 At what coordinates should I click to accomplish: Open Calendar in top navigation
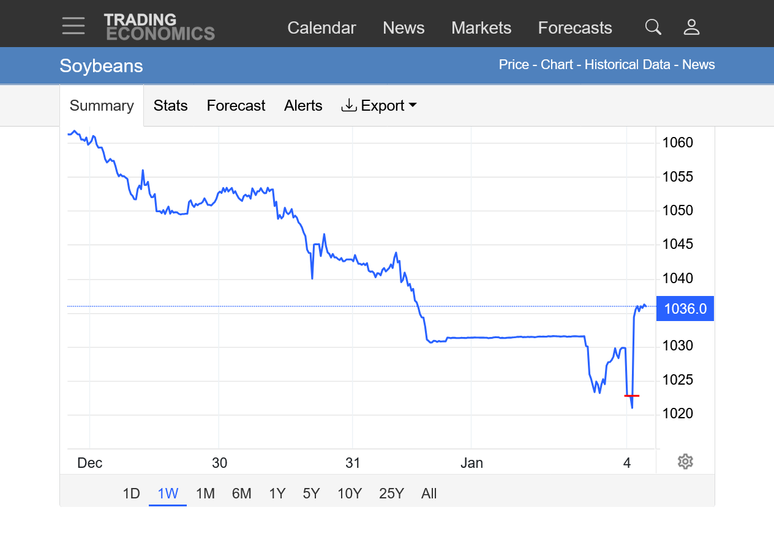(321, 28)
